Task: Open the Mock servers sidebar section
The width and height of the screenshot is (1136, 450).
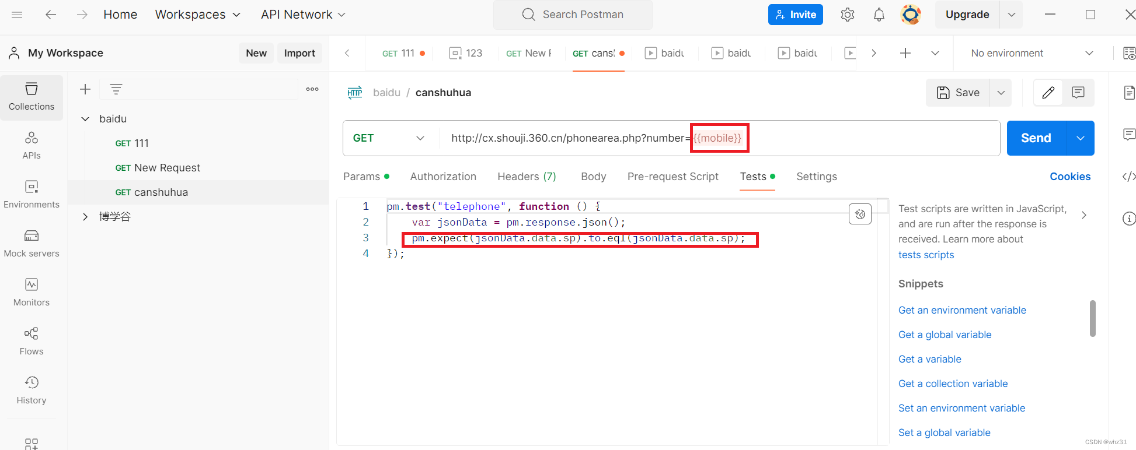Action: click(x=32, y=244)
